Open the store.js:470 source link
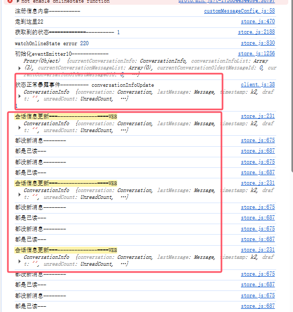 click(x=258, y=22)
